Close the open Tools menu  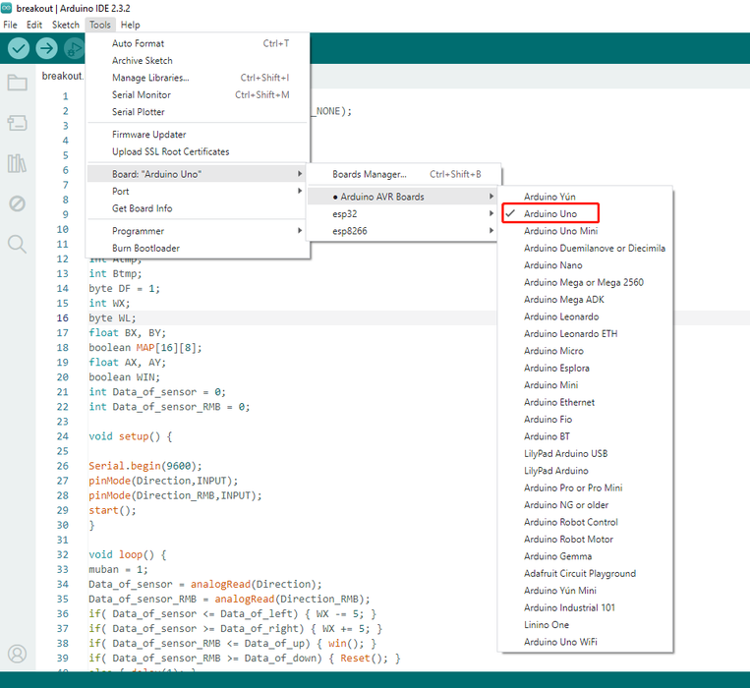100,25
